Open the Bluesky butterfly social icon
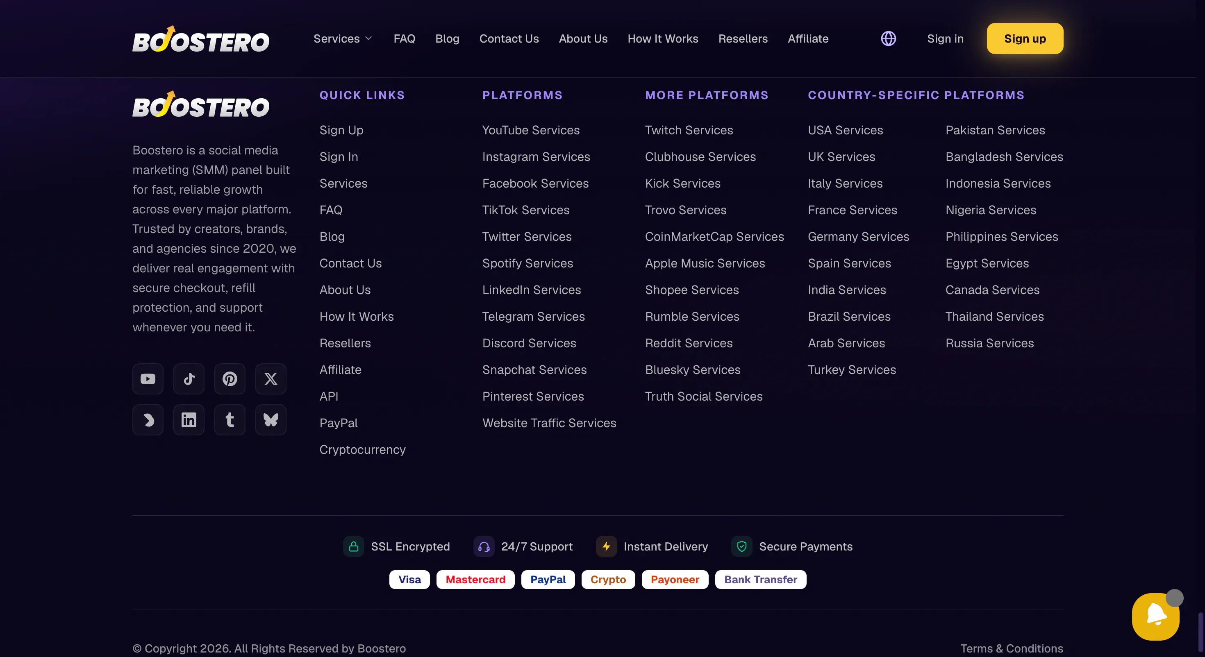This screenshot has width=1205, height=657. [271, 420]
